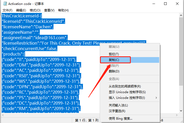The height and width of the screenshot is (123, 184).
Task: Click the 全选(A) context entry
Action: click(130, 79)
